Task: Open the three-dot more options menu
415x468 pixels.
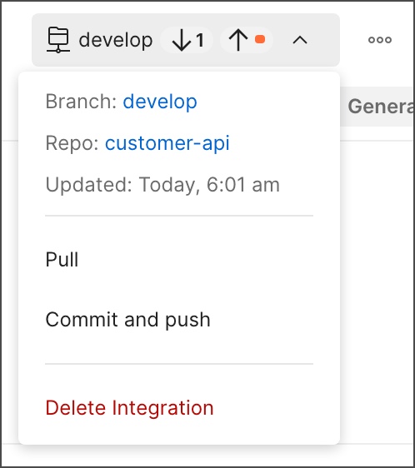Action: coord(380,40)
